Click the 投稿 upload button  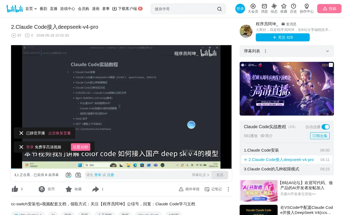pos(329,9)
